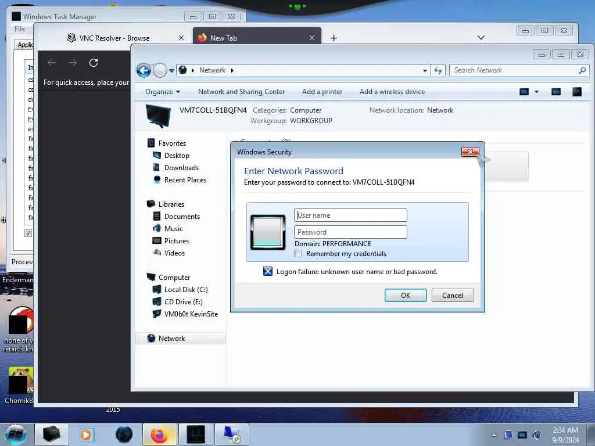Viewport: 595px width, 446px height.
Task: Click the volume tray icon
Action: (536, 435)
